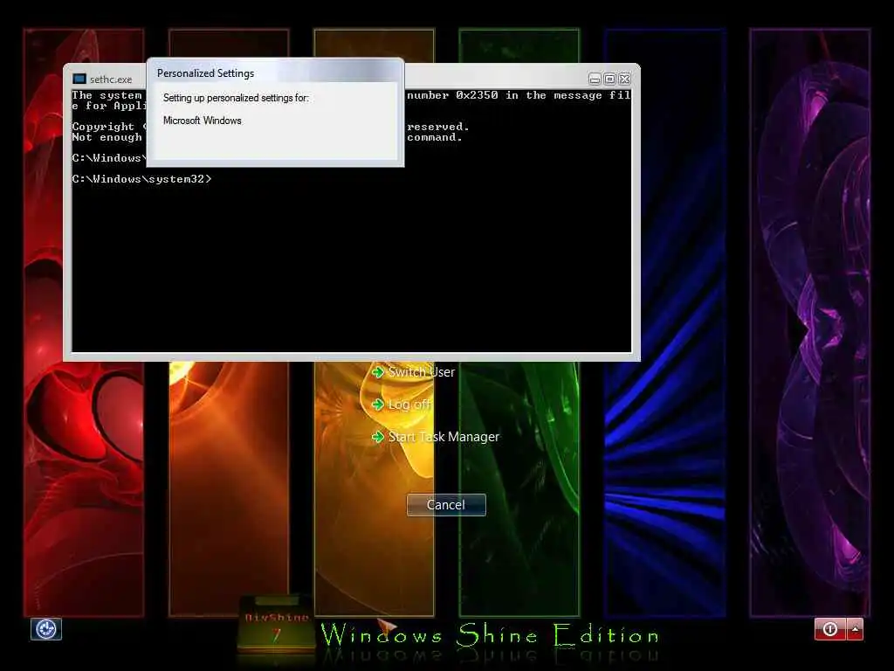Click the red power shutdown button
Screen dimensions: 894x671
(830, 629)
